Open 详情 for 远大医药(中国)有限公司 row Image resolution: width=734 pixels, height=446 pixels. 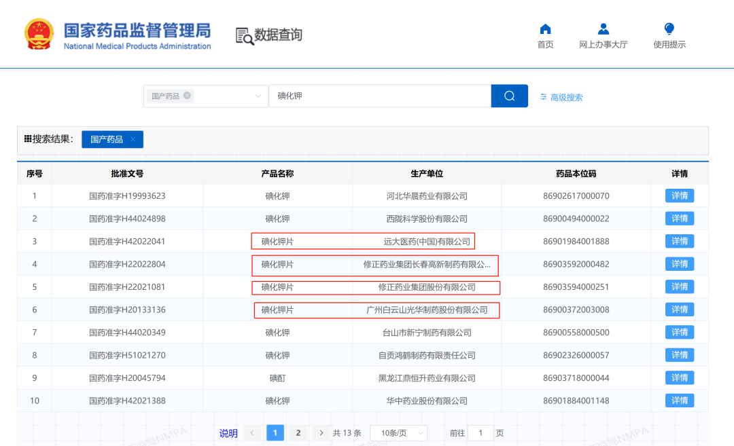[679, 241]
